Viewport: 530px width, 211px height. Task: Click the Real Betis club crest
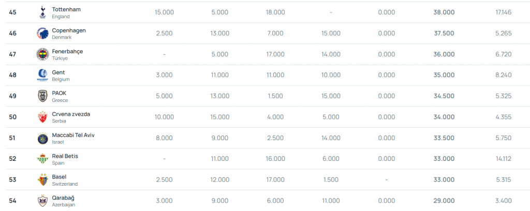(42, 159)
